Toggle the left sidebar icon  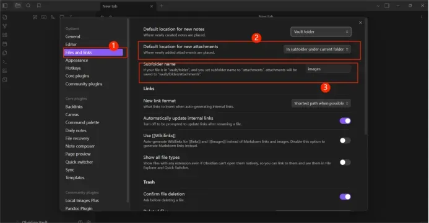pyautogui.click(x=5, y=6)
